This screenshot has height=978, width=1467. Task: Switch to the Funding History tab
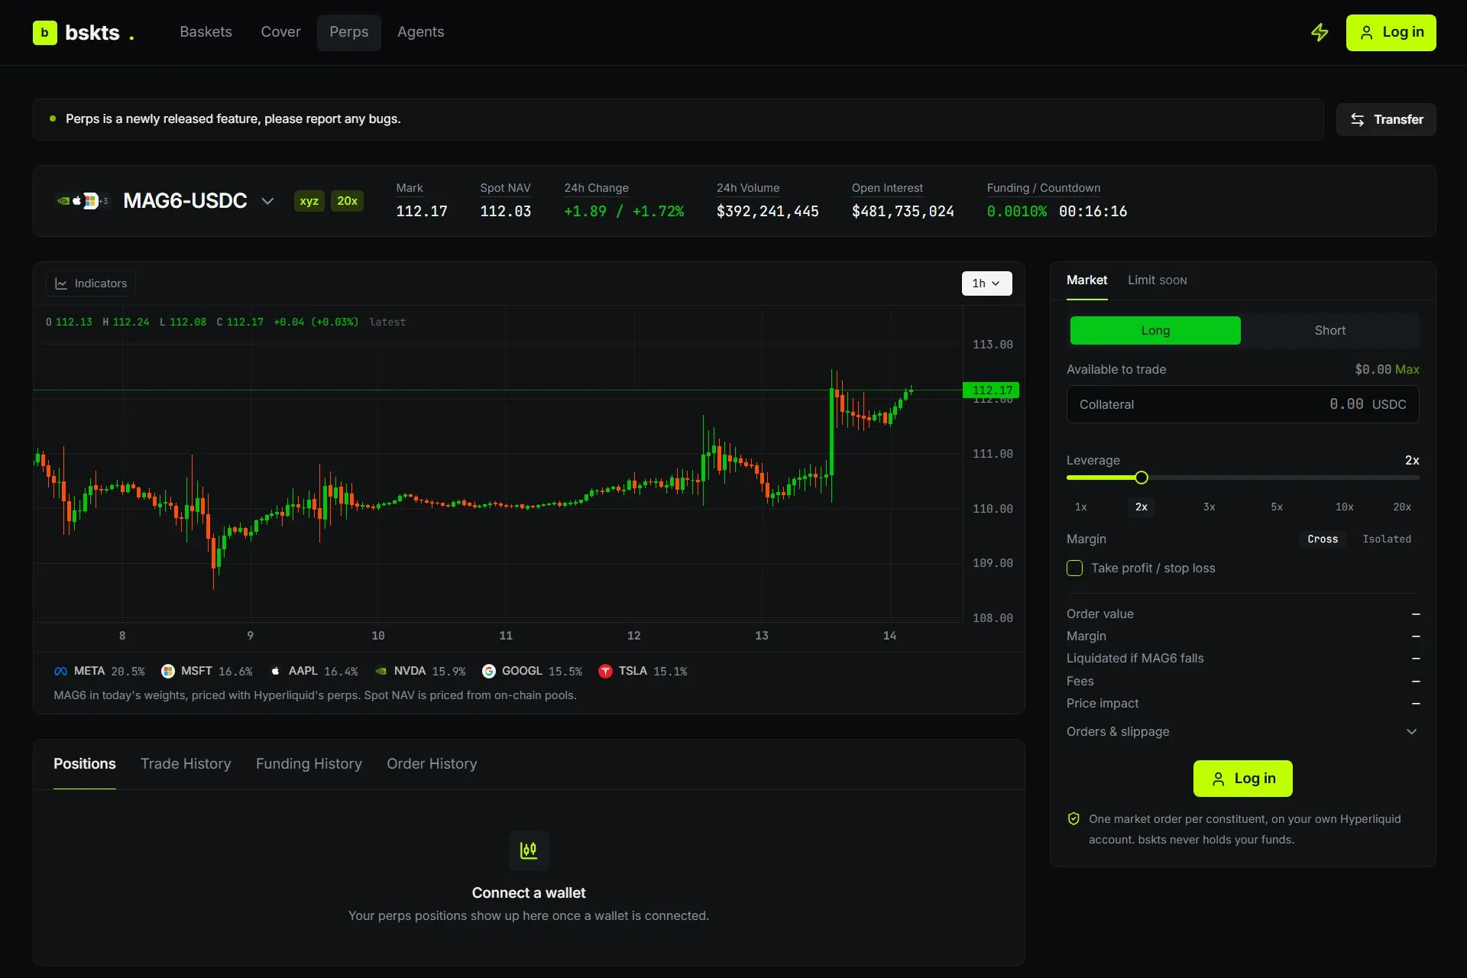(309, 764)
